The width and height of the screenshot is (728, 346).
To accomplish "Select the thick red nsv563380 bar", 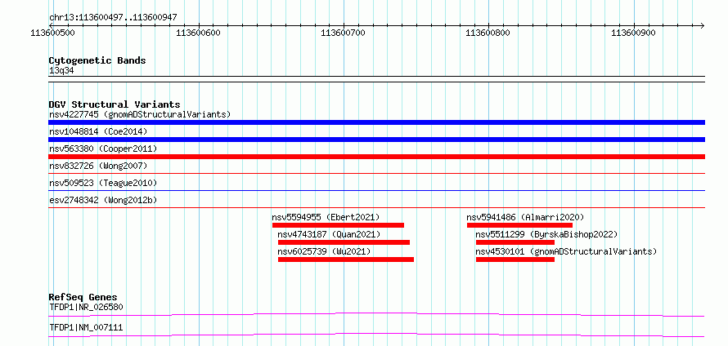I will click(x=376, y=157).
